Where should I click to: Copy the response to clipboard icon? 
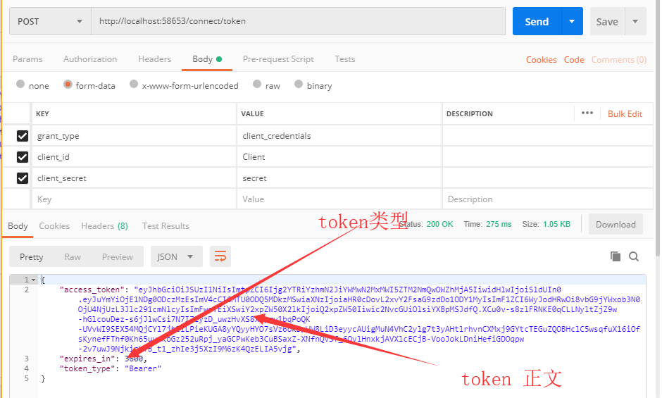[x=615, y=256]
